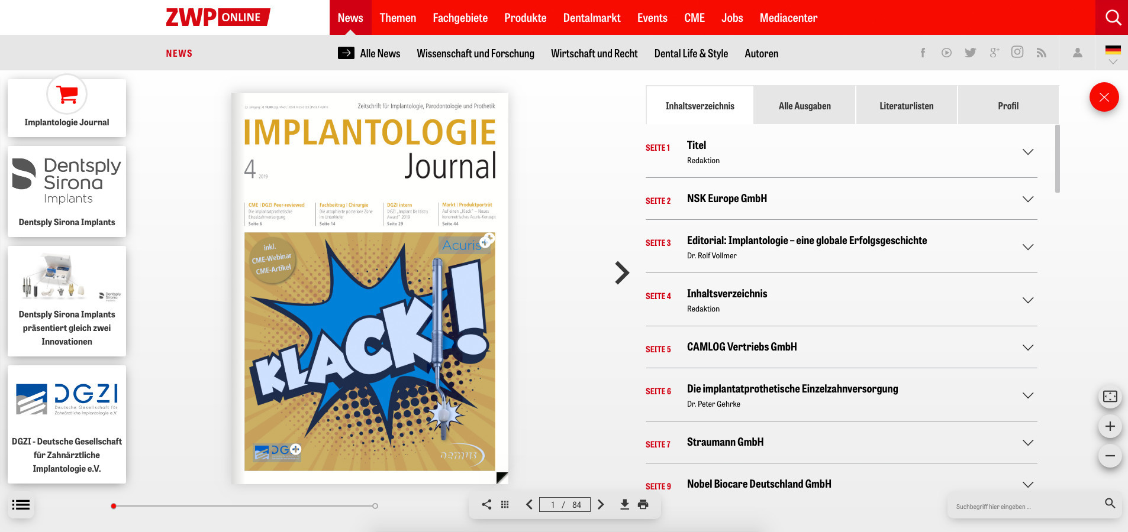Open Dental Life & Style link

691,53
